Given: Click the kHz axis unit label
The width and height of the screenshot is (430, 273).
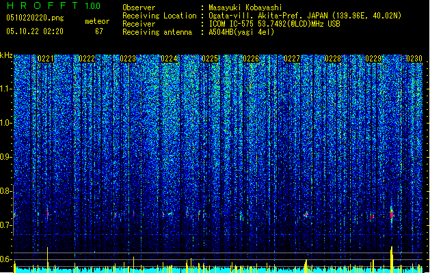Looking at the screenshot, I should tap(6, 55).
